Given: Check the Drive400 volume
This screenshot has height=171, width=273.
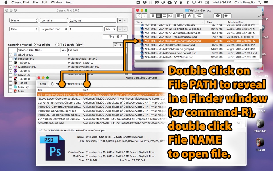Looking at the screenshot, I should click(x=11, y=75).
